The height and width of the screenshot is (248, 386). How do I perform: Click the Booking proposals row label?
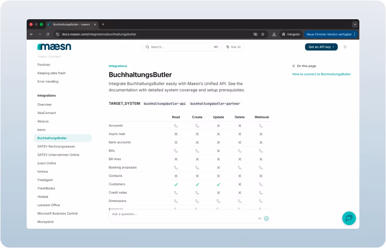(x=123, y=168)
